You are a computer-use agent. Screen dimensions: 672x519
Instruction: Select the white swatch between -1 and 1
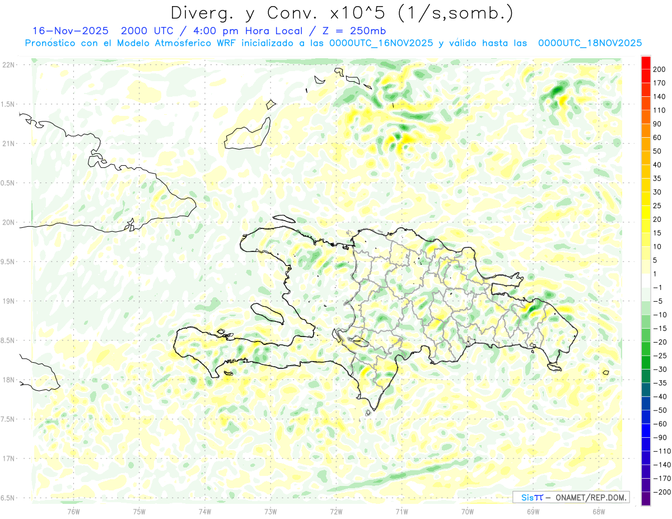tap(646, 281)
